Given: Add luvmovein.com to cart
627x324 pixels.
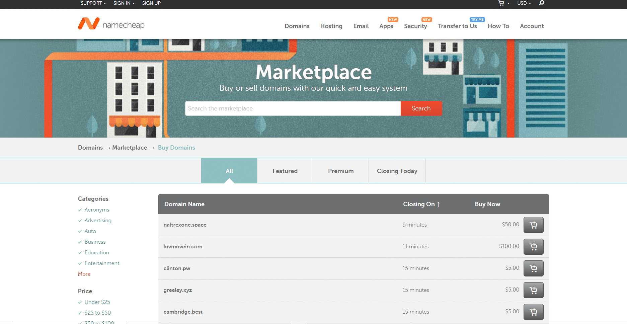Looking at the screenshot, I should click(533, 247).
